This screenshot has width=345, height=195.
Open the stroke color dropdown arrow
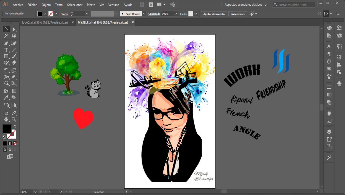[56, 14]
